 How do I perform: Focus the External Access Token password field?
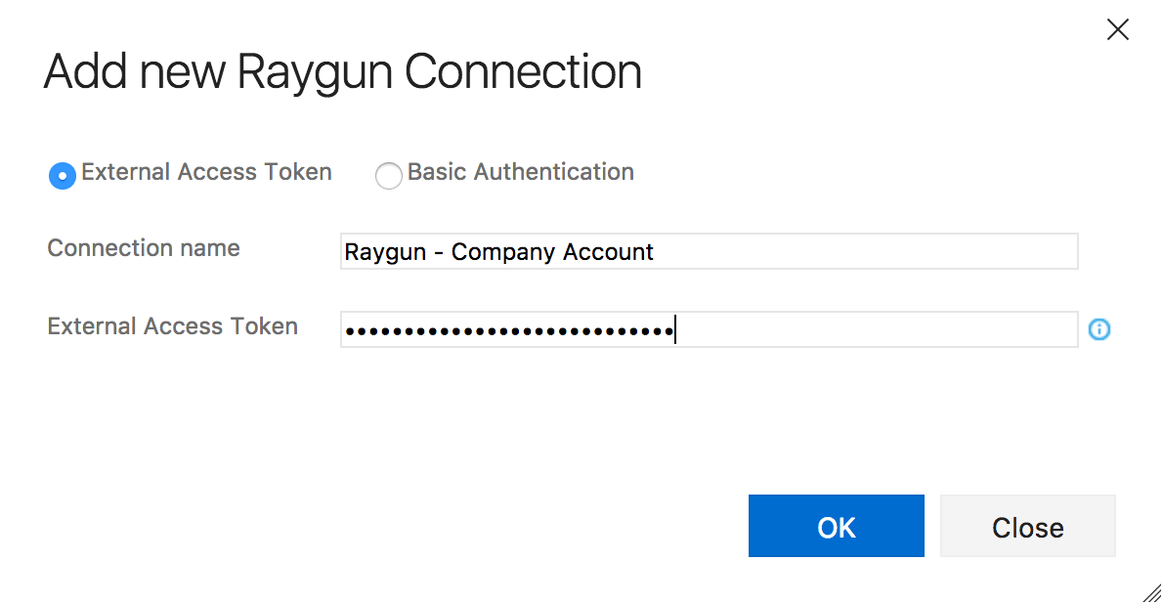(x=709, y=329)
